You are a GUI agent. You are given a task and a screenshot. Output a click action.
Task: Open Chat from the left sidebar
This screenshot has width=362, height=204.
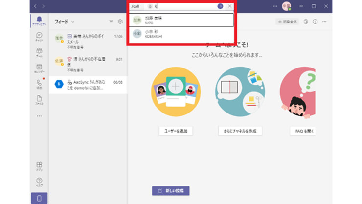pyautogui.click(x=39, y=37)
